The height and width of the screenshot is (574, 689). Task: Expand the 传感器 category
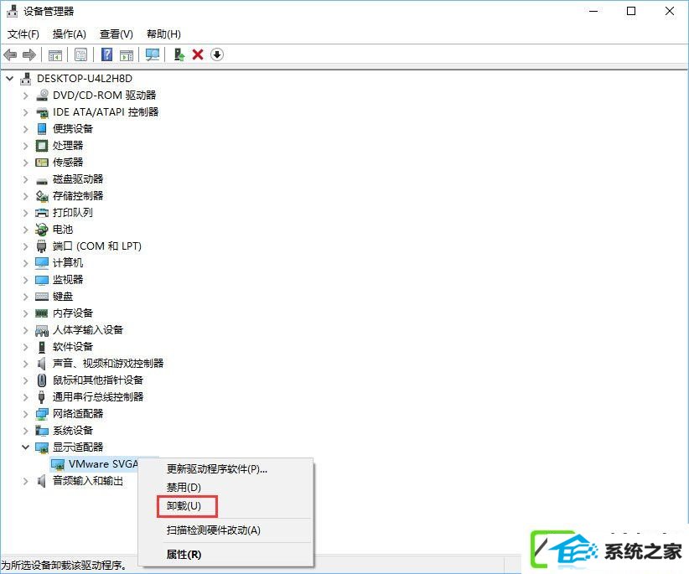pyautogui.click(x=25, y=163)
